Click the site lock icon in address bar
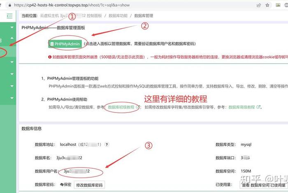 (10, 5)
